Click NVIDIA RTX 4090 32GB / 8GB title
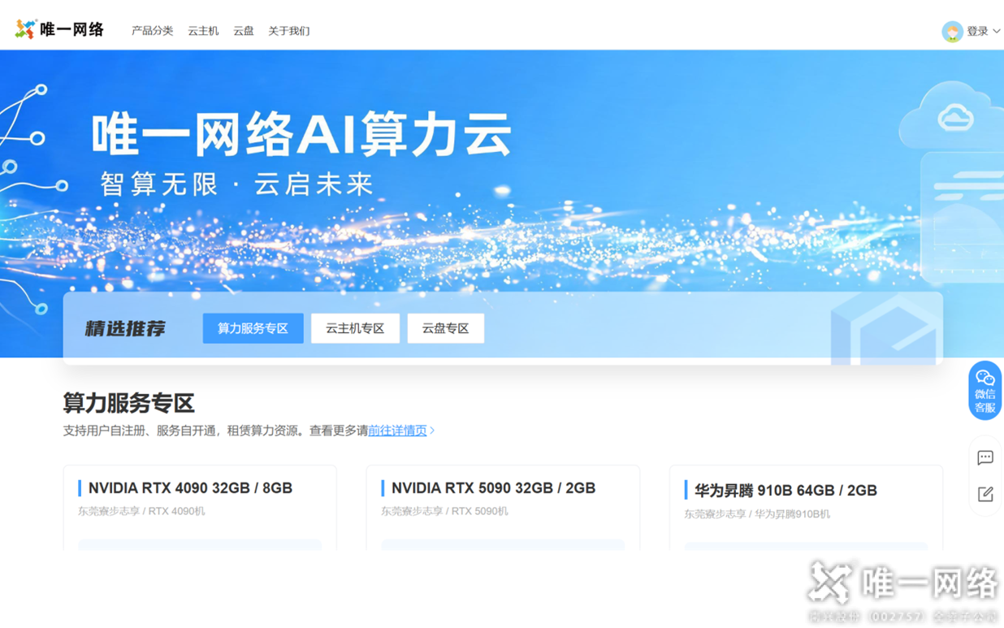1004x628 pixels. pyautogui.click(x=190, y=488)
